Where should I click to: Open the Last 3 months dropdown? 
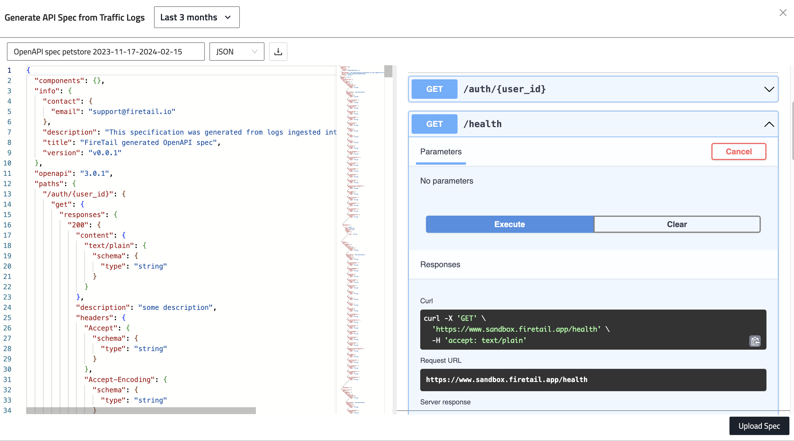197,17
